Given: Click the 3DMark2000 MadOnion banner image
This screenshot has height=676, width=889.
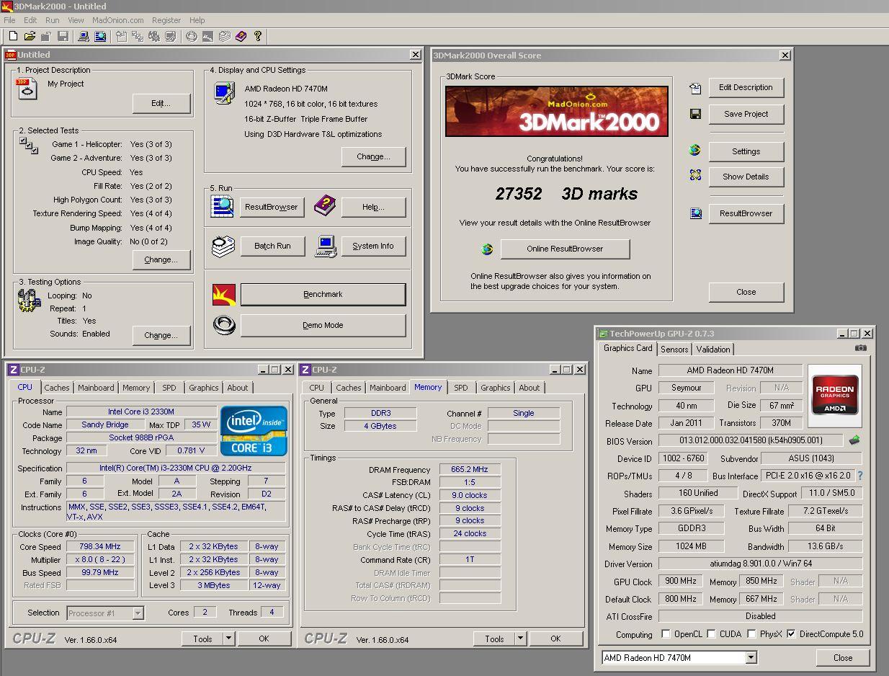Looking at the screenshot, I should point(557,111).
